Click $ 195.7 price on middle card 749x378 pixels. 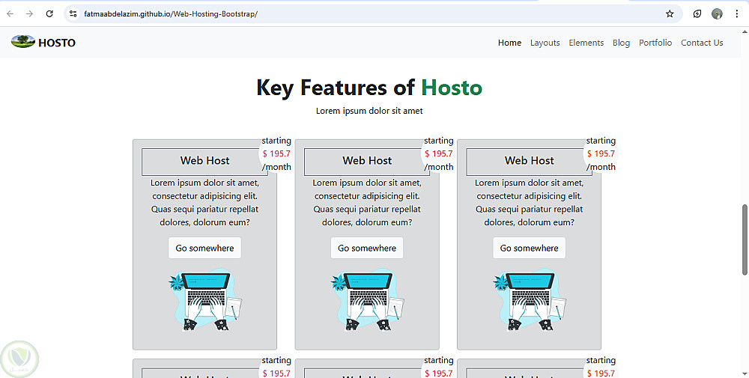[x=439, y=153]
